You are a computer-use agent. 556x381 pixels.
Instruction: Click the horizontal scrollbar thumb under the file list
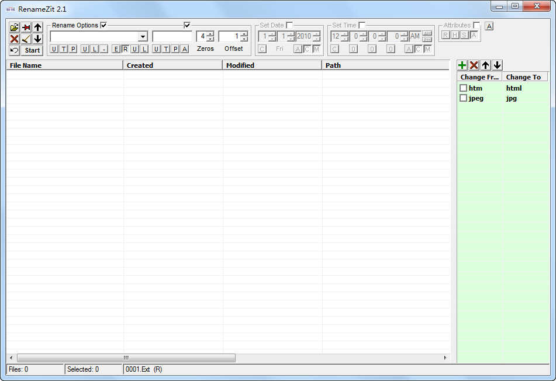click(126, 358)
